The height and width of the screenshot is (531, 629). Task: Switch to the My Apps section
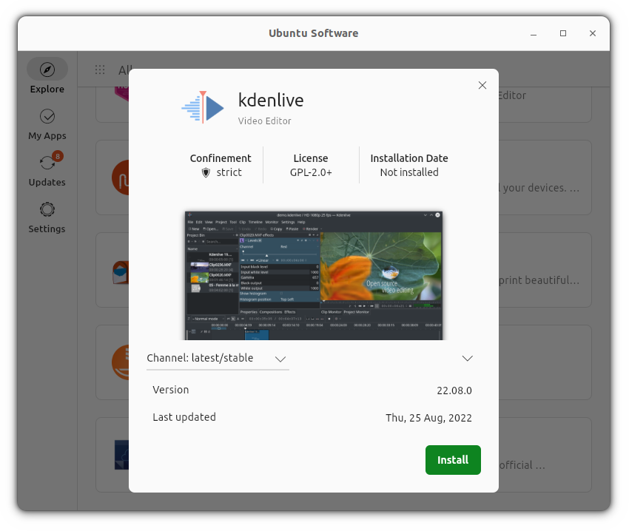(x=47, y=122)
